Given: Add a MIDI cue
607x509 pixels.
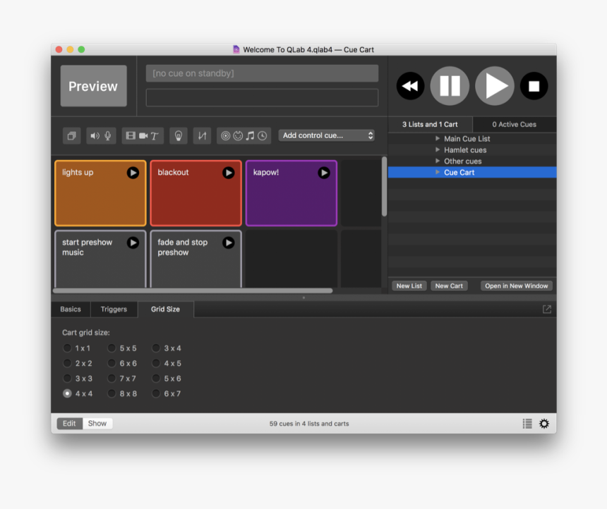Looking at the screenshot, I should [x=238, y=136].
